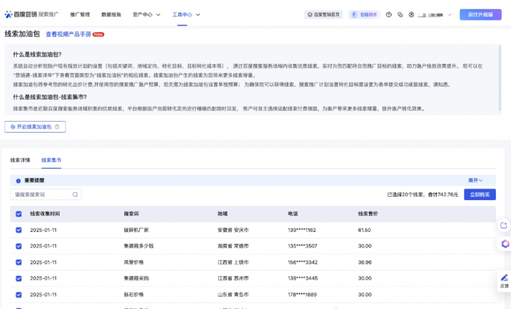The height and width of the screenshot is (309, 511).
Task: Open the 数据报告 menu
Action: [x=111, y=14]
